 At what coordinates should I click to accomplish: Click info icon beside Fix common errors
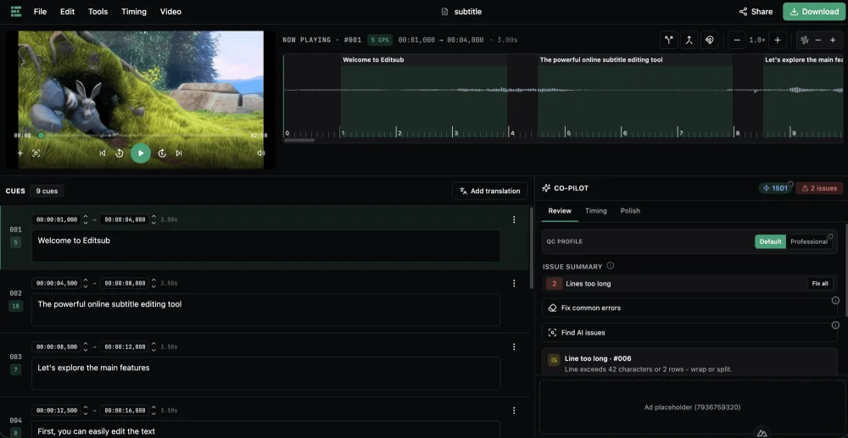835,300
